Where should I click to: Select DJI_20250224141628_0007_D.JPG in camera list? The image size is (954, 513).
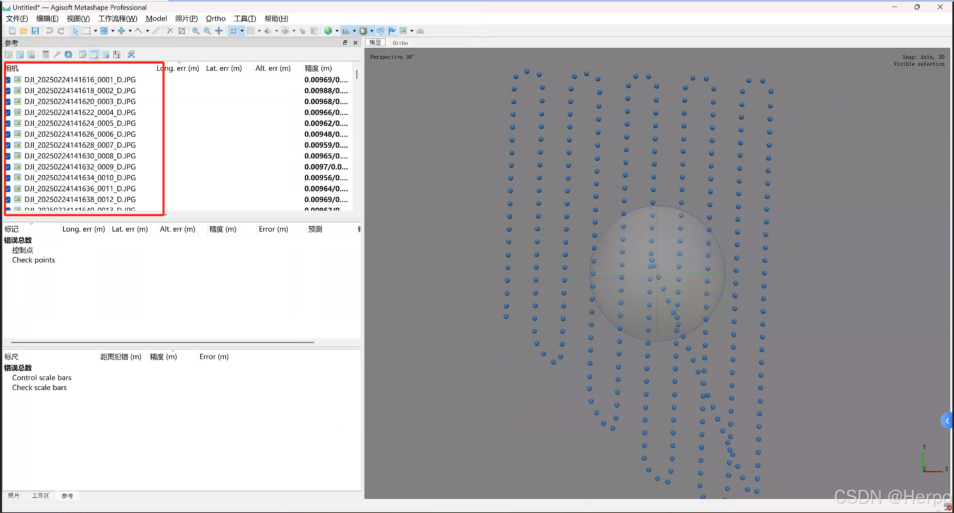point(80,145)
